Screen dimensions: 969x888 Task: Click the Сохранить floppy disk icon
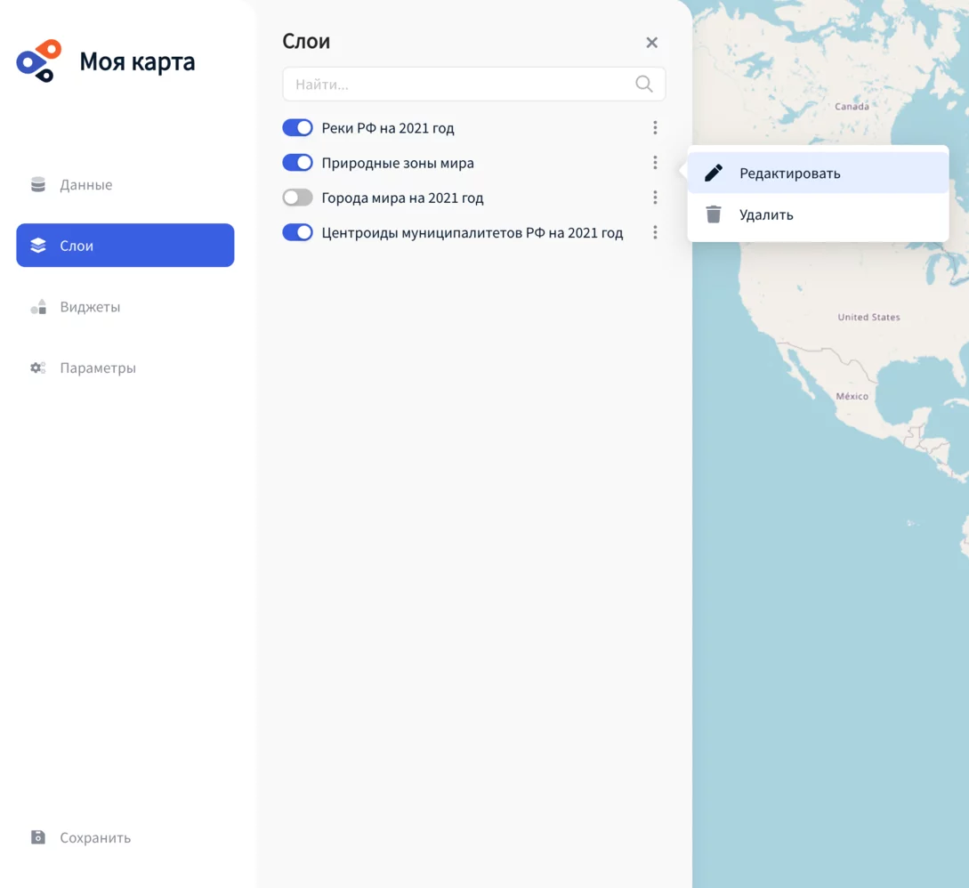coord(38,837)
